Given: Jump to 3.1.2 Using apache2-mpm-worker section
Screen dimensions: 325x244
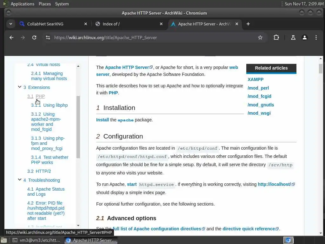Looking at the screenshot, I should [x=46, y=122].
